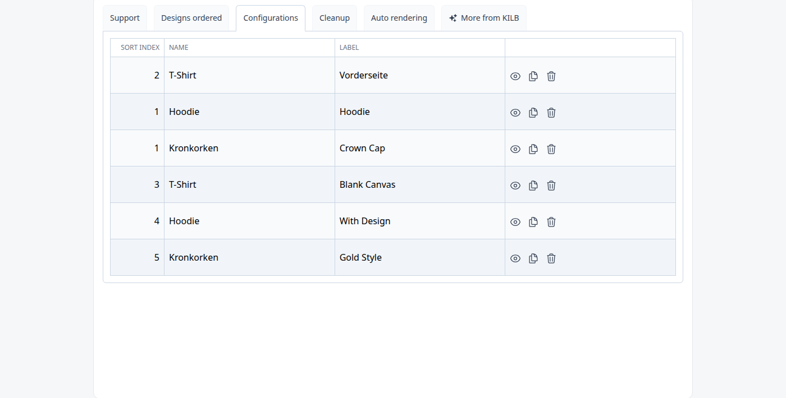
Task: Trash the configuration labeled Hoodie
Action: (551, 113)
